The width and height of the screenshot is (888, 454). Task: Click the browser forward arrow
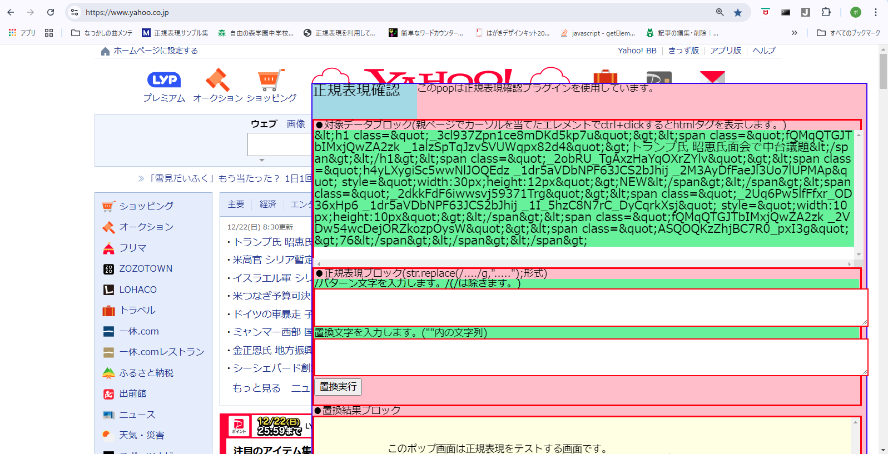click(x=31, y=12)
